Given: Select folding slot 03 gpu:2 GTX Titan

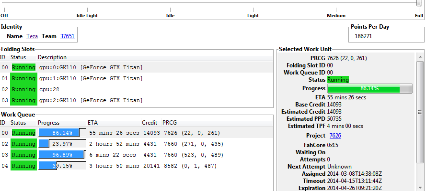Looking at the screenshot, I should pyautogui.click(x=137, y=100).
